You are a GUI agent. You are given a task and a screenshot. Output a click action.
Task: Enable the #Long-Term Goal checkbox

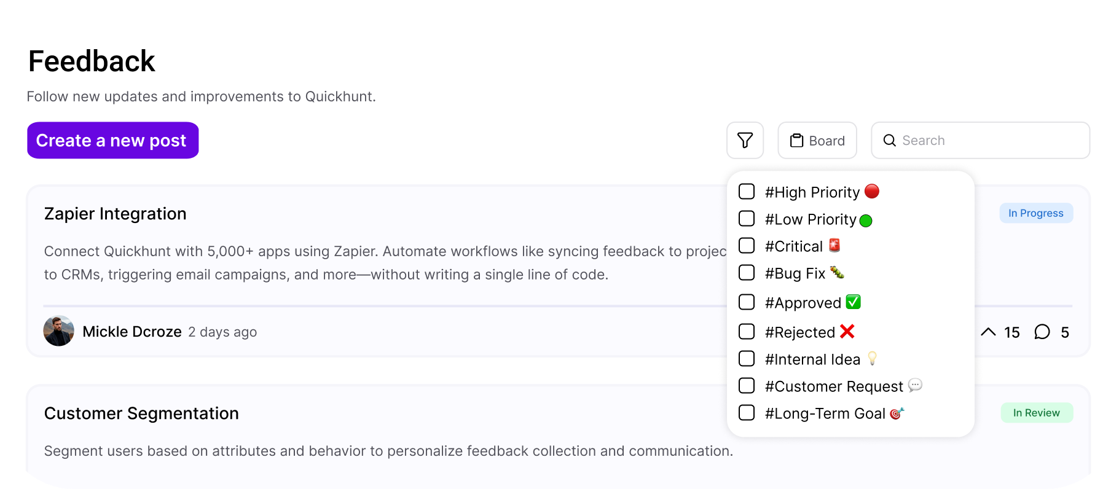(747, 413)
